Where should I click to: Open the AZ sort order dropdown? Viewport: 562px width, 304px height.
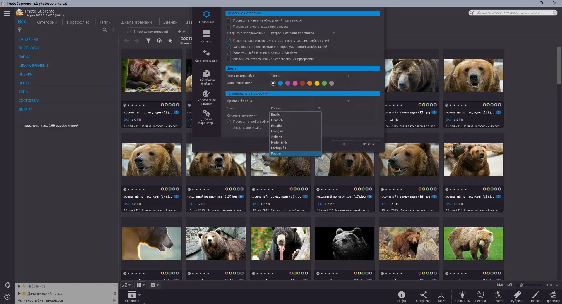[x=126, y=285]
